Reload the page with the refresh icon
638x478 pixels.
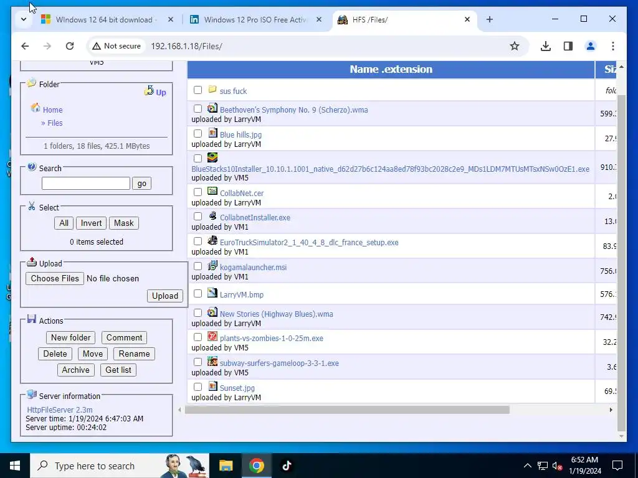[70, 46]
